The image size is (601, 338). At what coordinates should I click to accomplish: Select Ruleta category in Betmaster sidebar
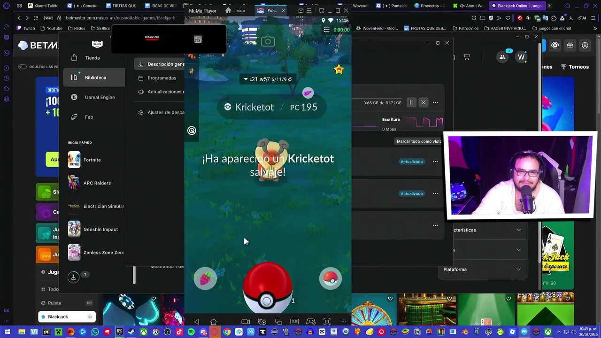click(67, 303)
